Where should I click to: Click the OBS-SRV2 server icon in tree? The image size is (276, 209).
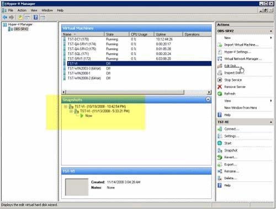(10, 29)
